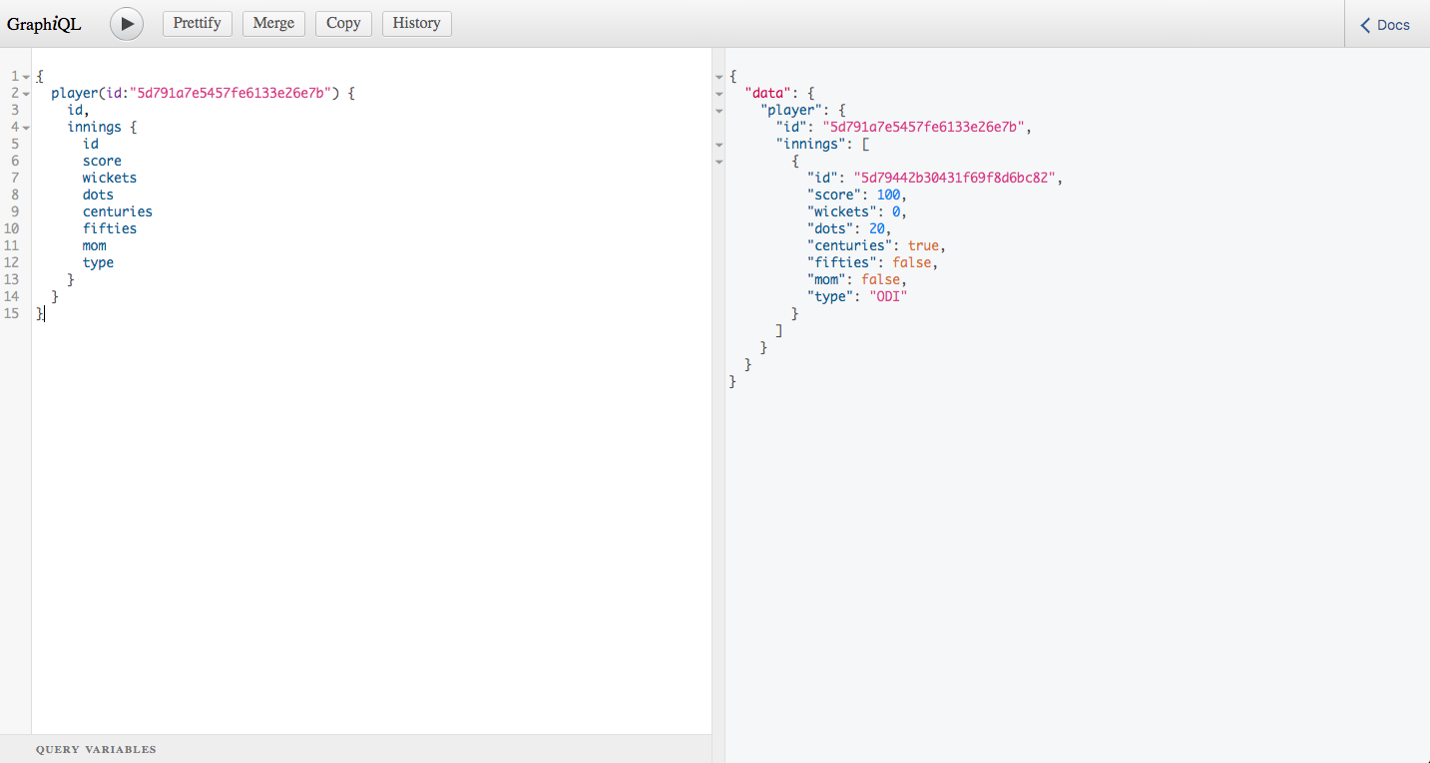Image resolution: width=1430 pixels, height=763 pixels.
Task: Collapse the "innings" array in results
Action: point(718,145)
